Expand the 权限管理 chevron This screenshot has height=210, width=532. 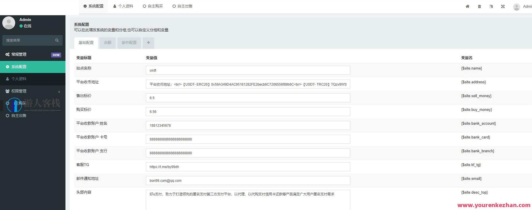point(59,92)
